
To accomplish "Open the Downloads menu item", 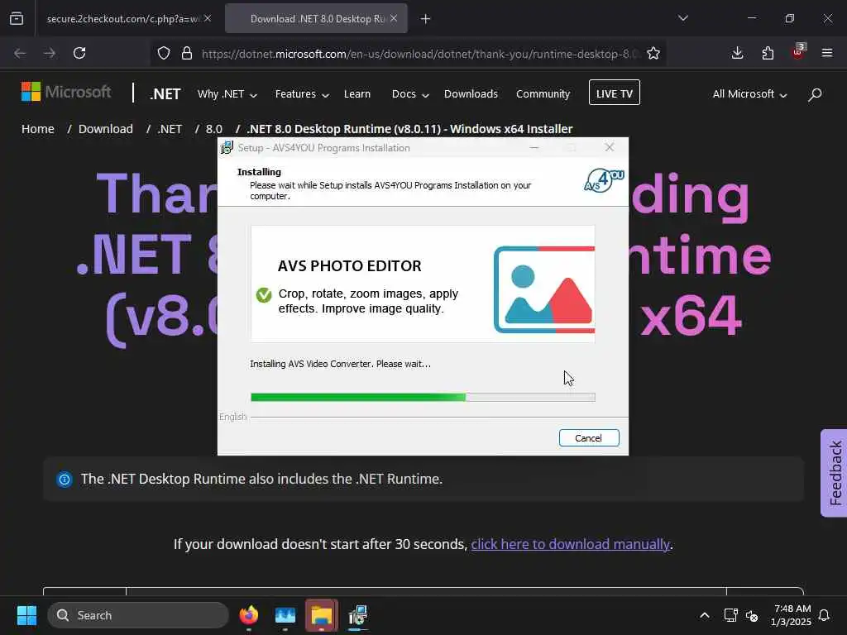I will click(471, 94).
